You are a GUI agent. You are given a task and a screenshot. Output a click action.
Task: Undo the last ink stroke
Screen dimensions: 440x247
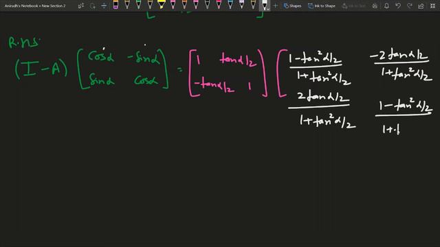(398, 5)
